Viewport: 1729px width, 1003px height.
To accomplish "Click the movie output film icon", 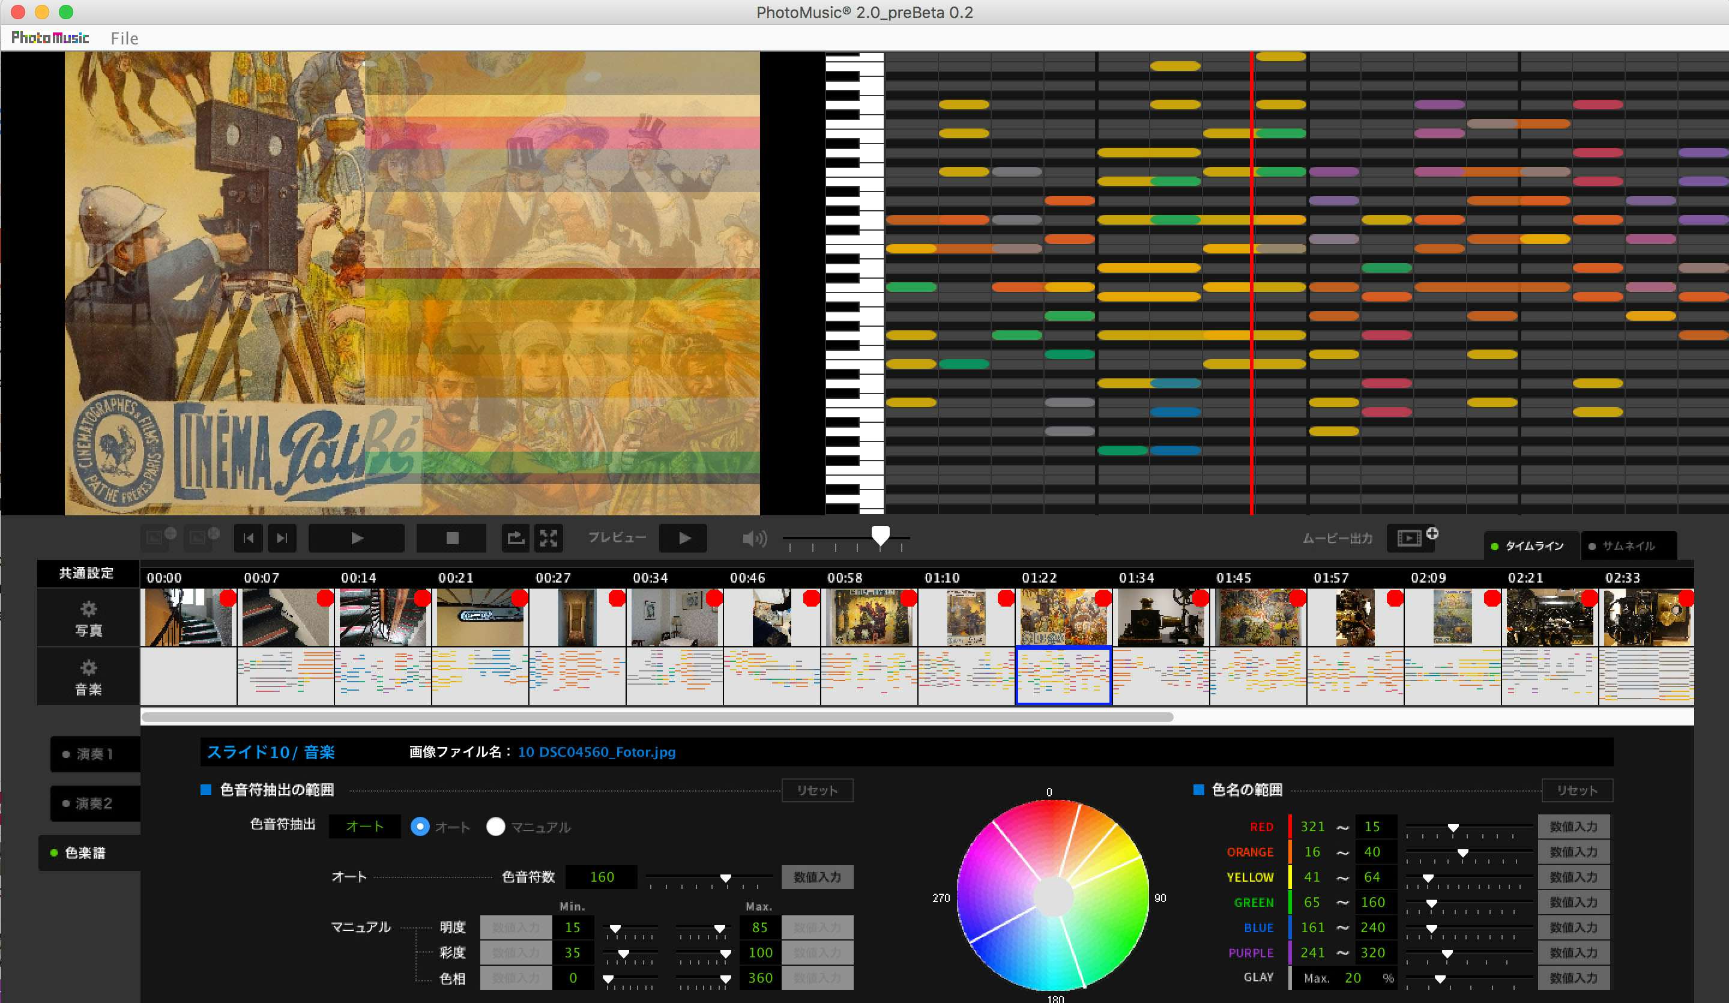I will pyautogui.click(x=1410, y=538).
